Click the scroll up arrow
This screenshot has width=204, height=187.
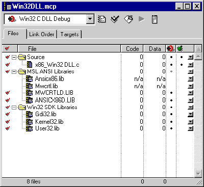click(198, 56)
